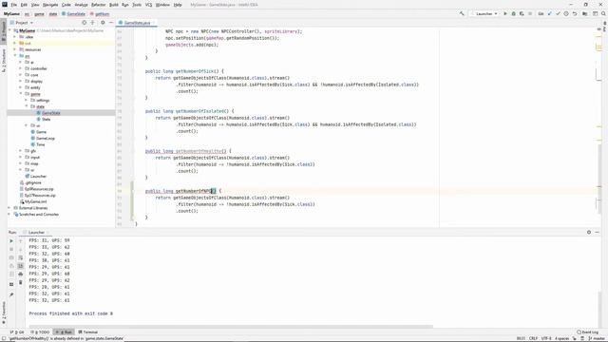Run with coverage from main toolbar
The image size is (608, 342).
[522, 13]
